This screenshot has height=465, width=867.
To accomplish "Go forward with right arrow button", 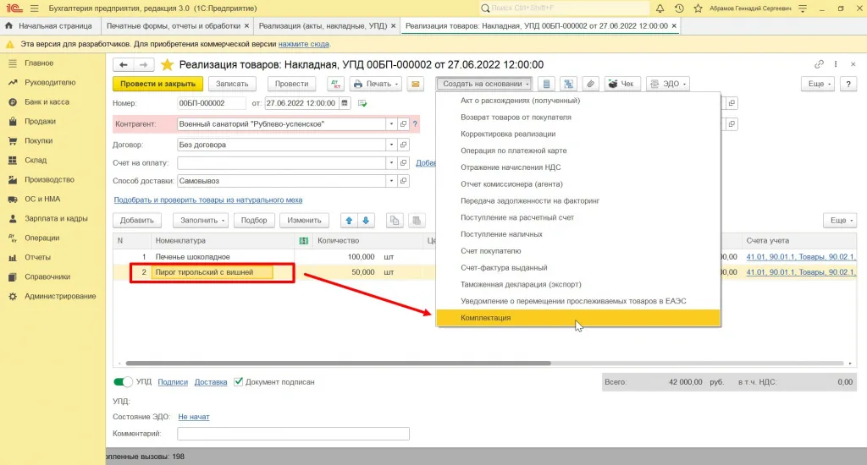I will pos(143,64).
